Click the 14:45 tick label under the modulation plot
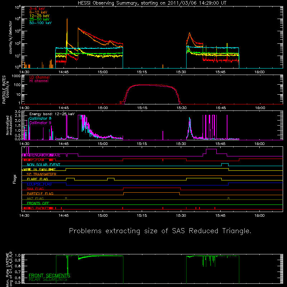This screenshot has height=287, width=287. pyautogui.click(x=63, y=144)
